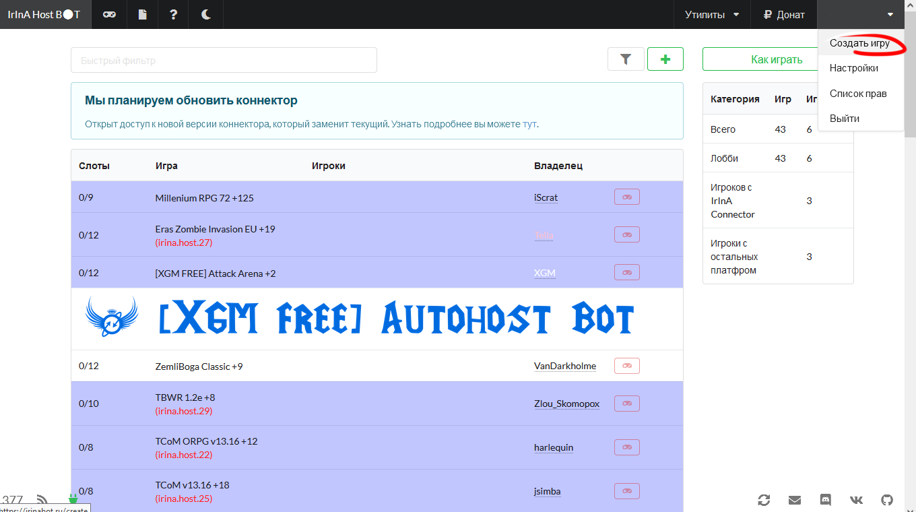Click the (irina.host.22) label
Screen dimensions: 916x512
point(184,455)
